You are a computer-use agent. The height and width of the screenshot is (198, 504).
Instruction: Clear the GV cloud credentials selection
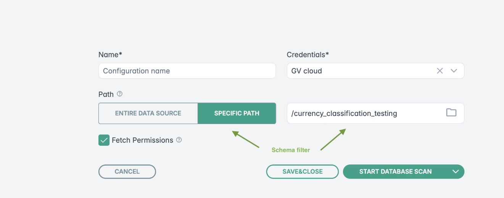point(440,71)
